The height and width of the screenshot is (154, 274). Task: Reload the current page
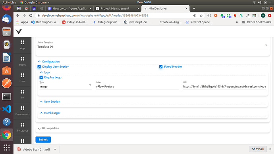tap(31, 16)
